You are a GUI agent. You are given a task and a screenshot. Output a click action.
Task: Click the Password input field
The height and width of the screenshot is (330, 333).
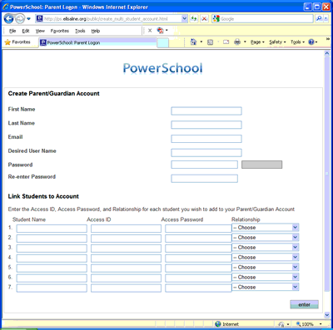pos(204,165)
